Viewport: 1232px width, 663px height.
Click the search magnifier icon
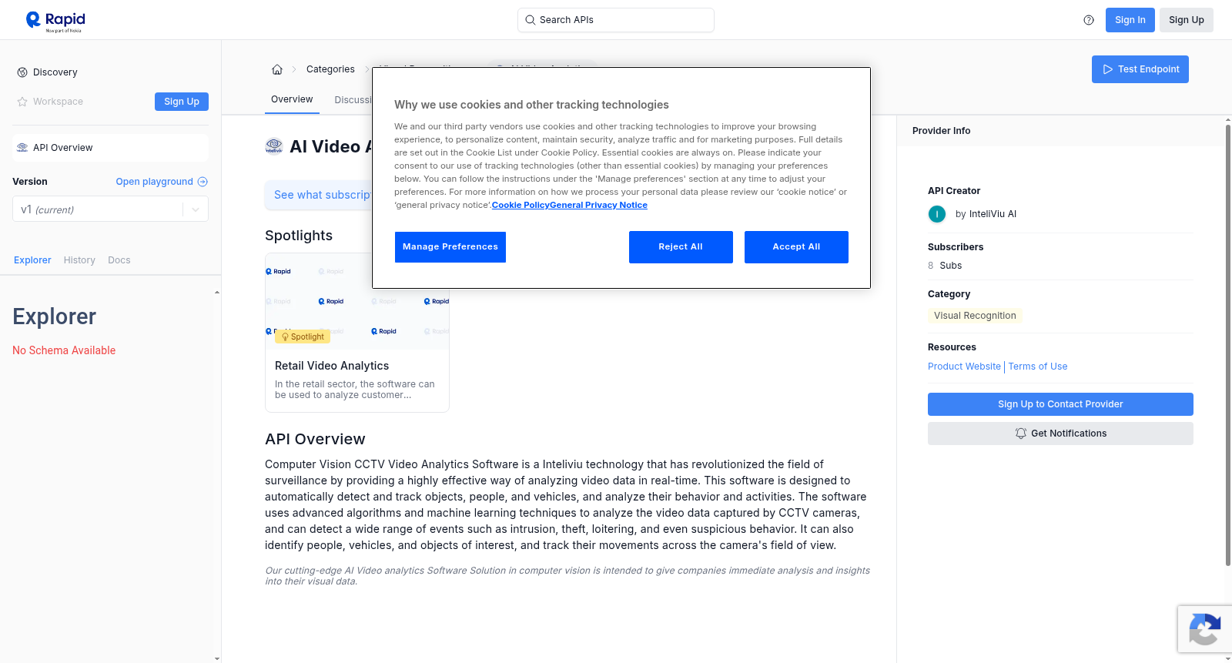[530, 20]
